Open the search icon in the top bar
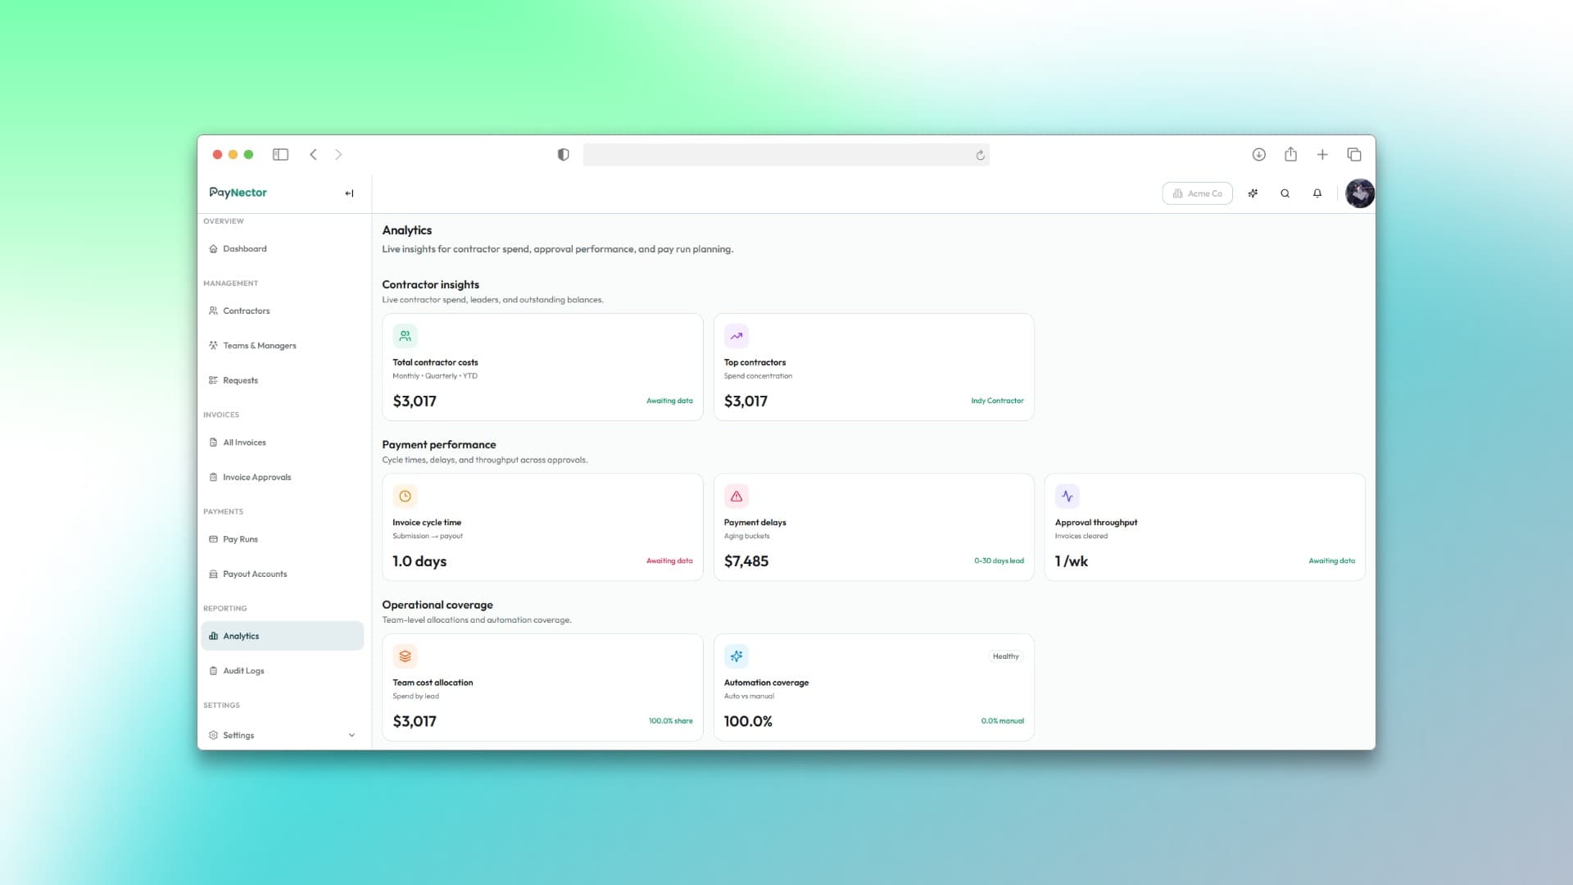The image size is (1573, 885). tap(1285, 193)
